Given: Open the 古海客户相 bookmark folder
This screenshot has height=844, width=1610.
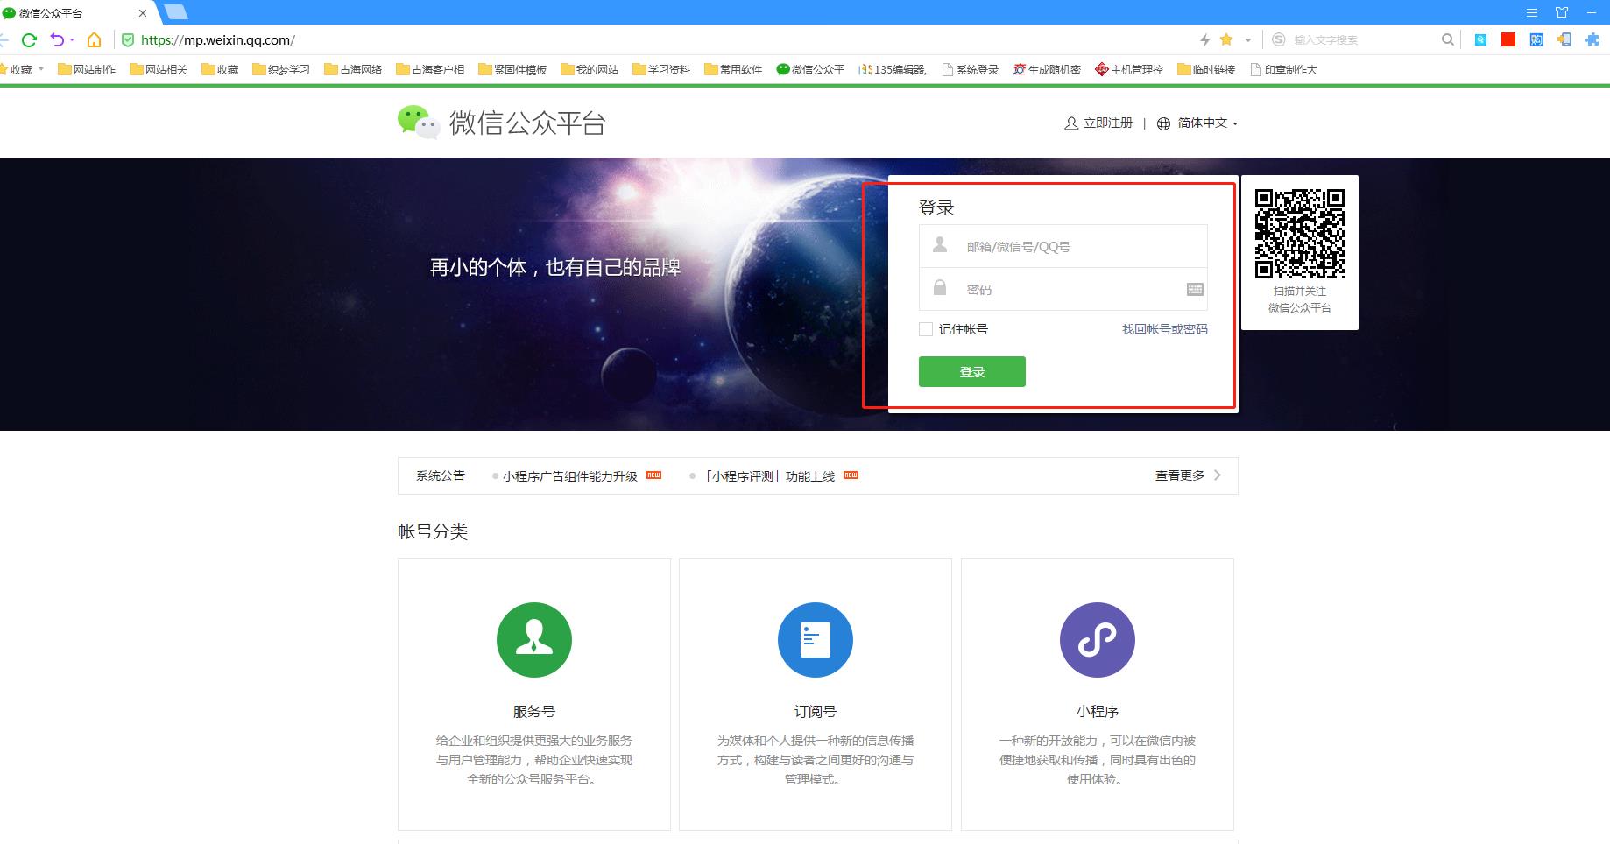Looking at the screenshot, I should (x=430, y=69).
